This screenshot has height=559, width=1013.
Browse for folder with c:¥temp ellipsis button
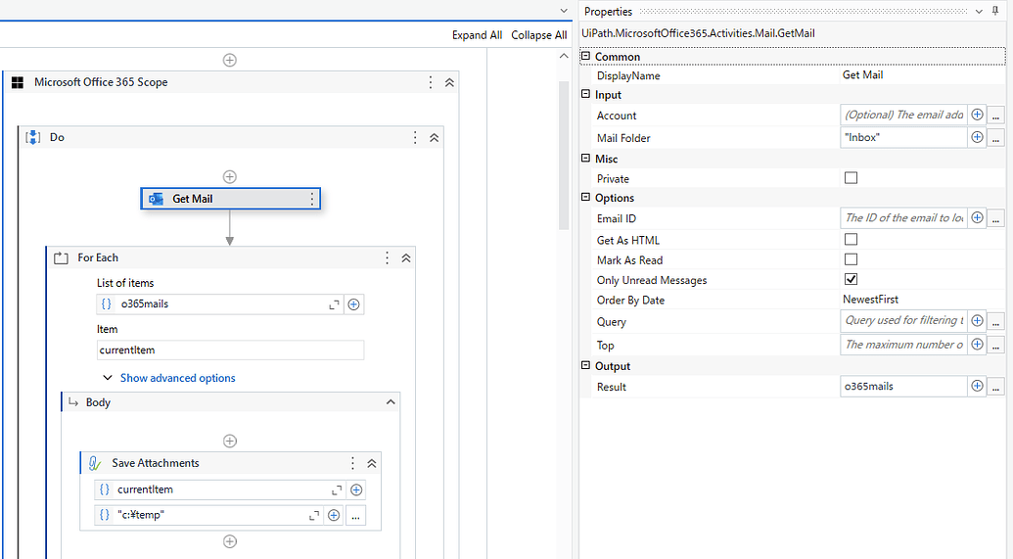pos(355,515)
